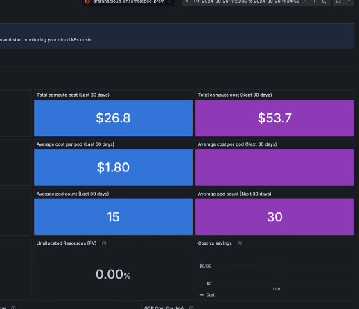Click the $0.100 y-axis label
Viewport: 359px width, 309px height.
pos(205,266)
